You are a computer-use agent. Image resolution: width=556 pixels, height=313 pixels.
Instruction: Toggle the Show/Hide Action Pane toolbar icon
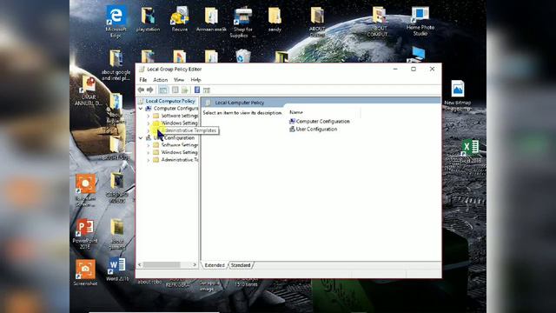pos(207,90)
